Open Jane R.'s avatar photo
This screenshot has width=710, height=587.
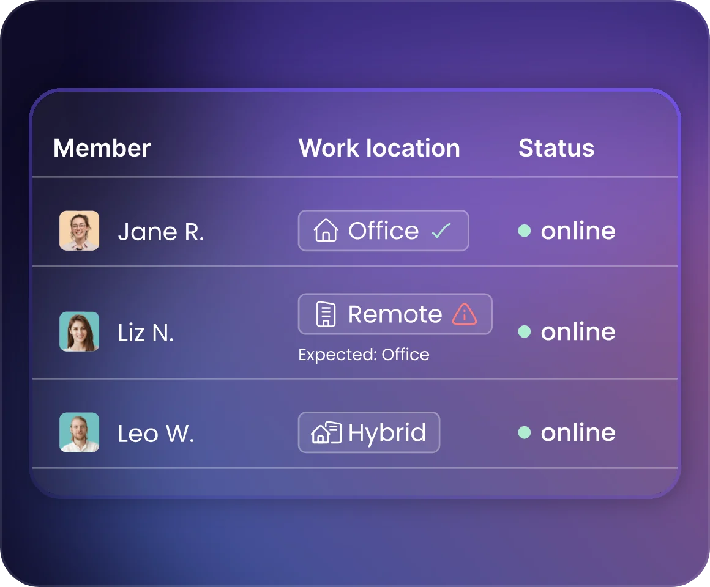click(79, 231)
